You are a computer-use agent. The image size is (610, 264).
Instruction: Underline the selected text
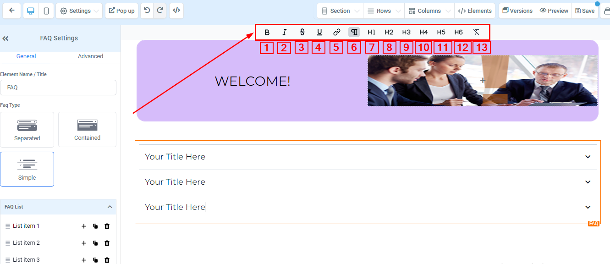[319, 32]
